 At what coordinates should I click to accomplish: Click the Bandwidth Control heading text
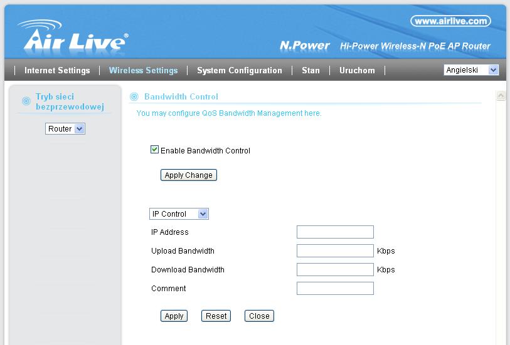pyautogui.click(x=181, y=96)
